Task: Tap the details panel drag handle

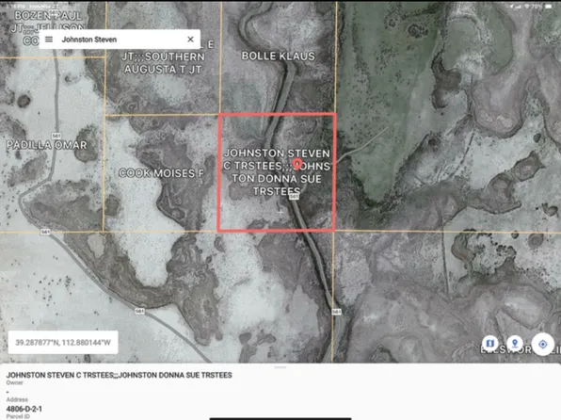Action: tap(280, 367)
